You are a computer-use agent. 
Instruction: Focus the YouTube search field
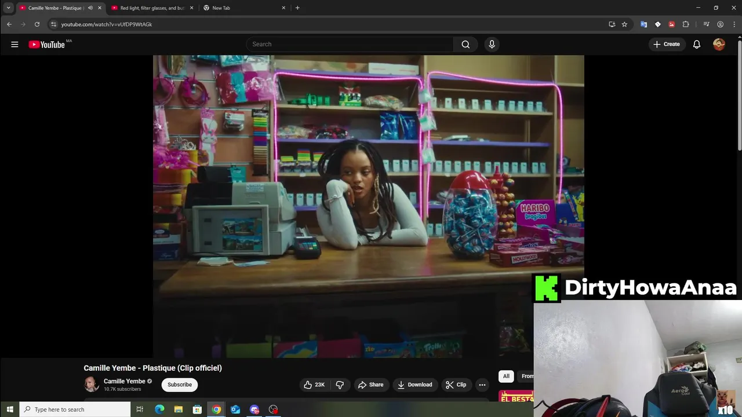point(351,45)
